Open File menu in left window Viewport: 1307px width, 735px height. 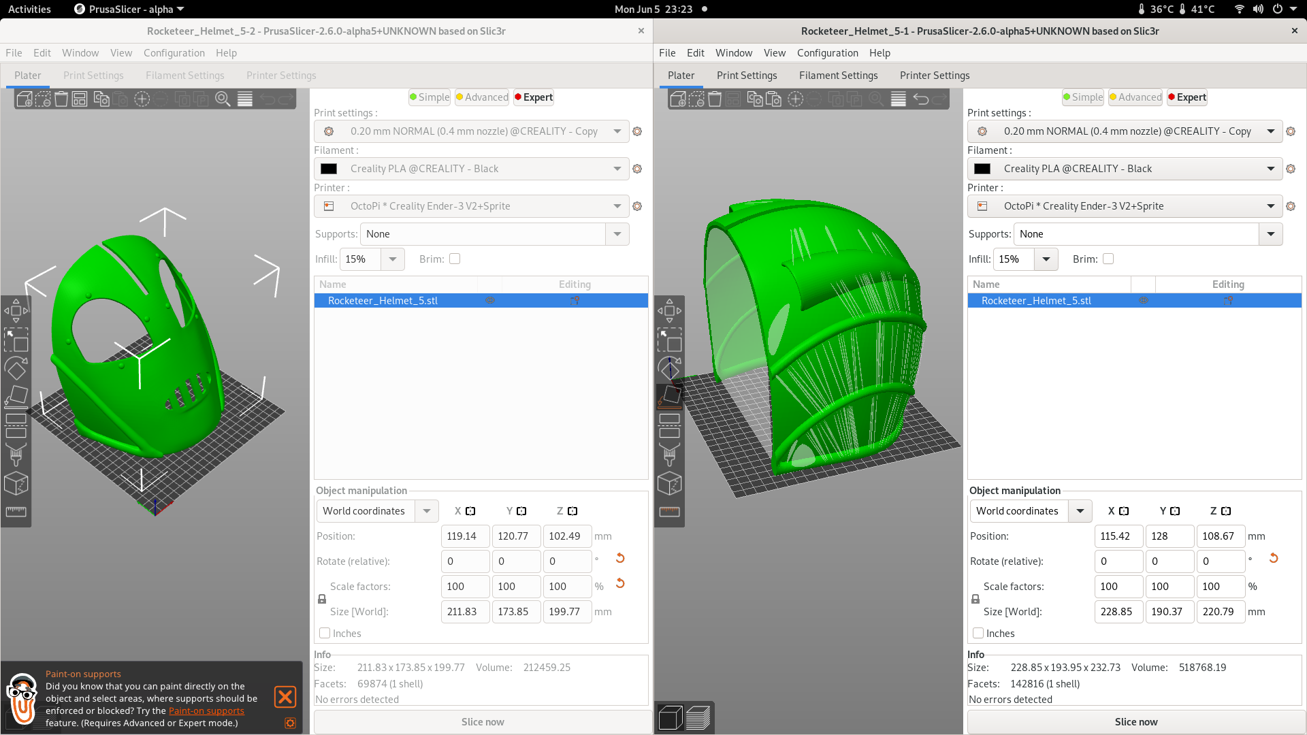(14, 53)
